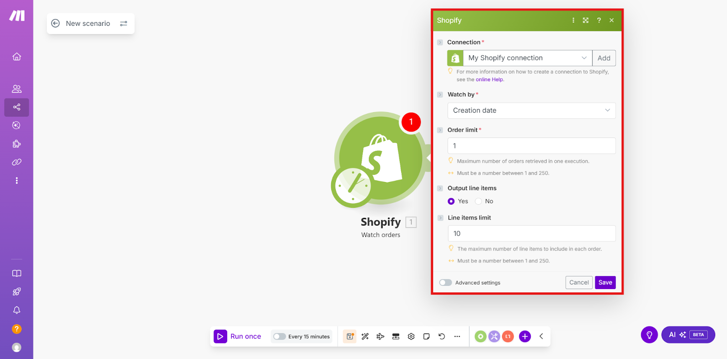
Task: Add a note using the sticky note icon
Action: (x=426, y=336)
